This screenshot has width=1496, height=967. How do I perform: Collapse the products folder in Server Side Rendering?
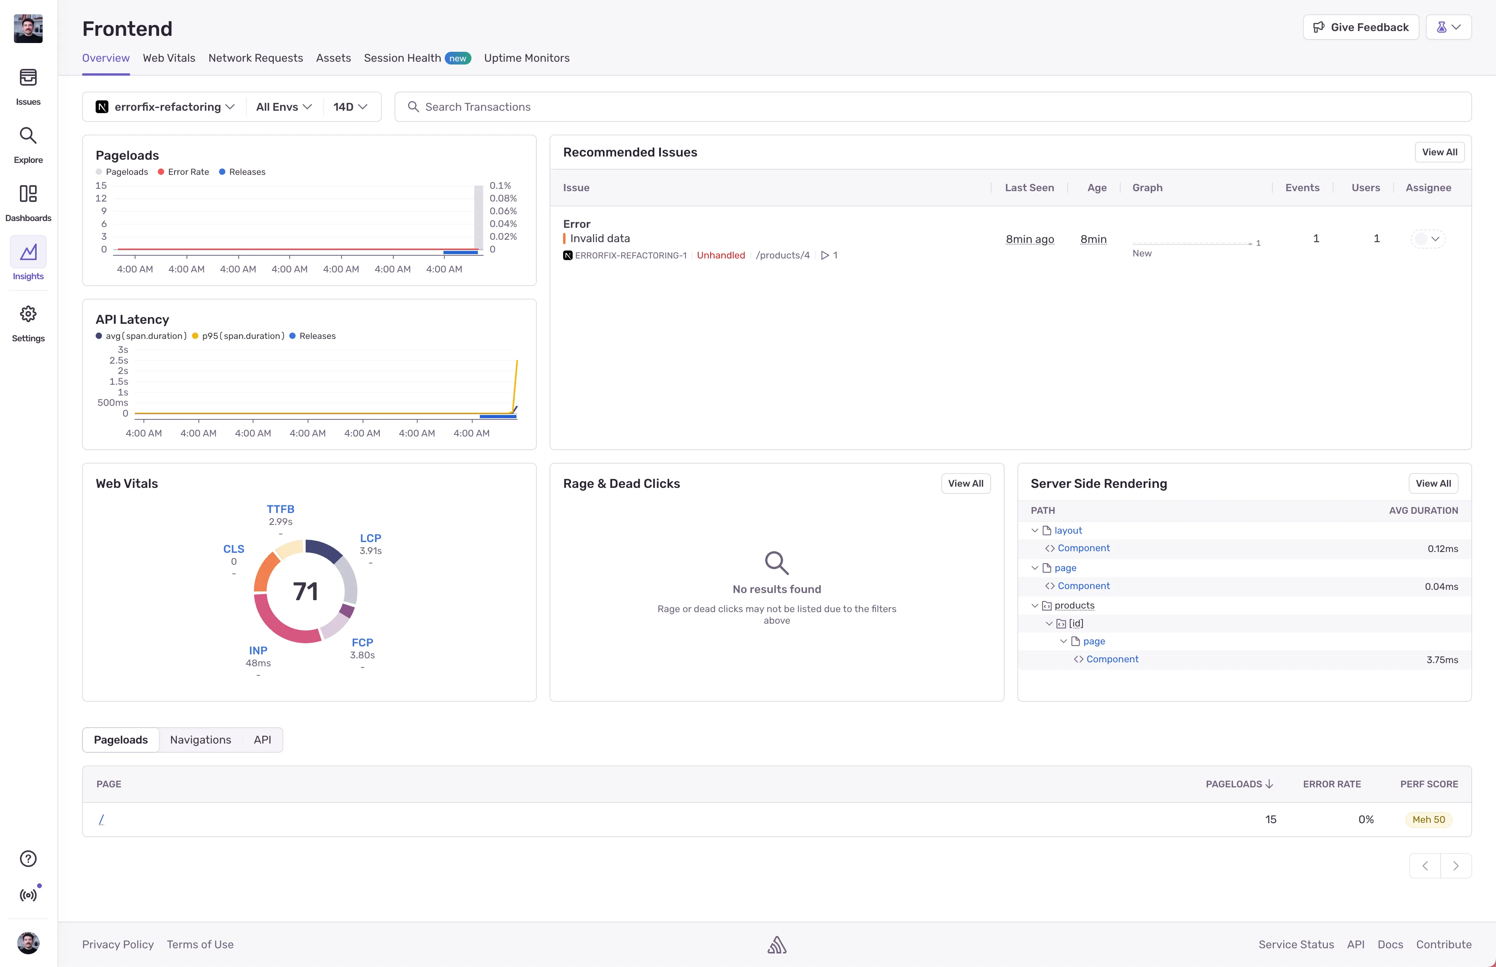coord(1035,605)
